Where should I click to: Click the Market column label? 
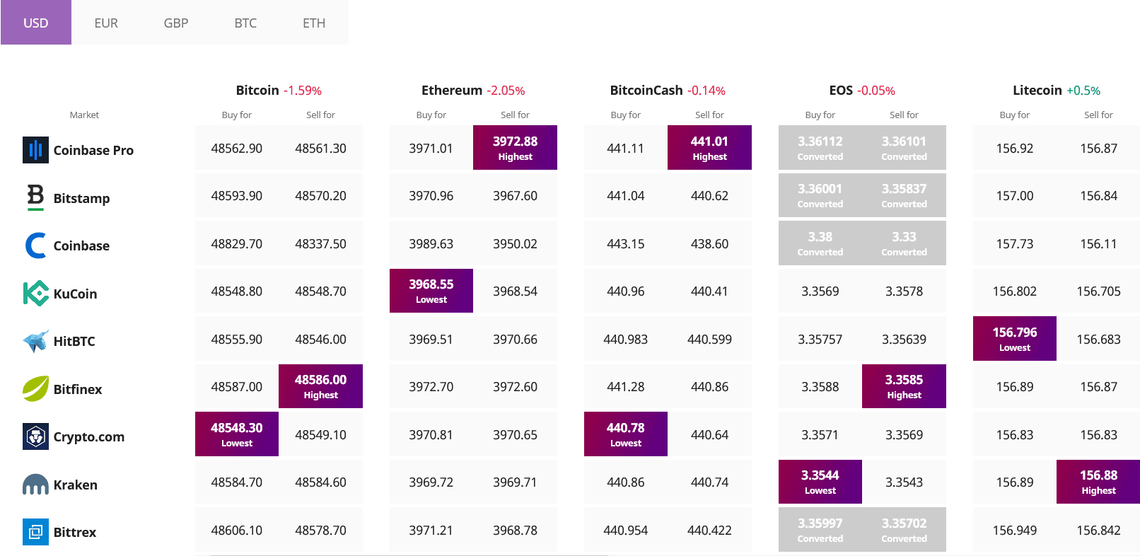84,115
